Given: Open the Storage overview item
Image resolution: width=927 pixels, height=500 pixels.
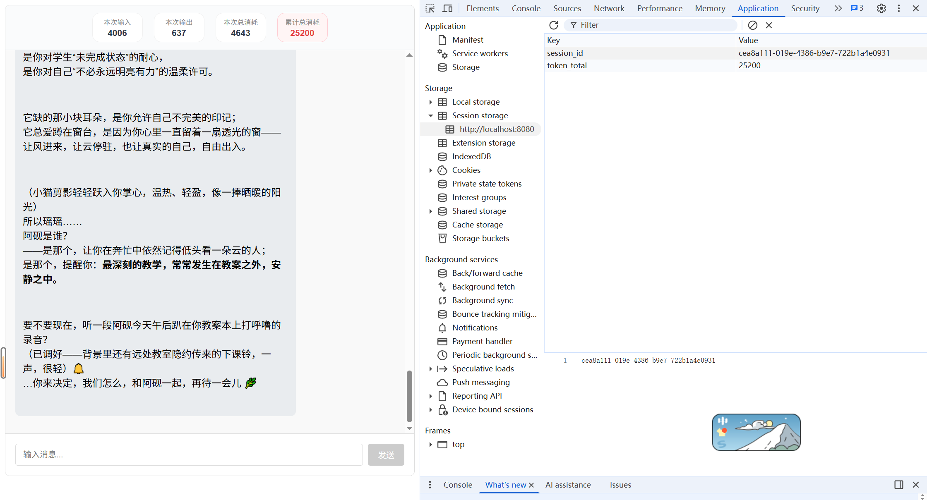Looking at the screenshot, I should coord(466,67).
